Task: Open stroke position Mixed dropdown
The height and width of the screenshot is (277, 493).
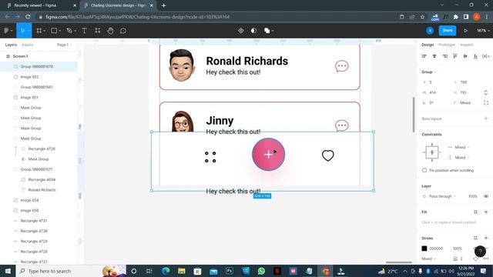Action: [x=428, y=259]
